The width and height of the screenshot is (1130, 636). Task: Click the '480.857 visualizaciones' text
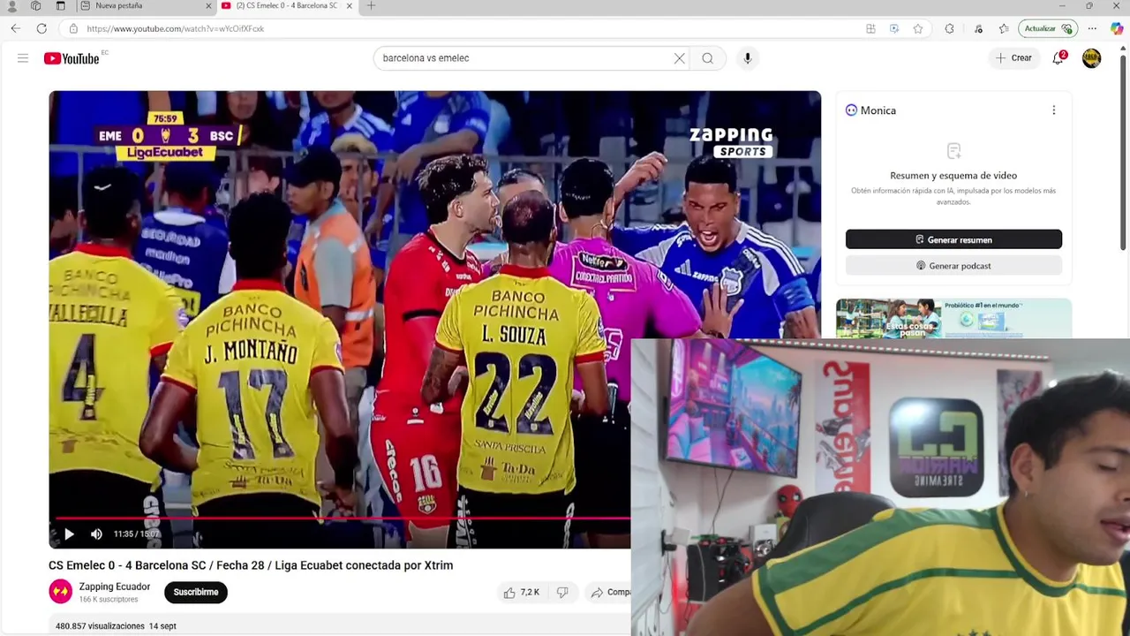(x=100, y=626)
